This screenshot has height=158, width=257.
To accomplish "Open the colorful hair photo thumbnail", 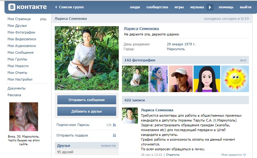I will coord(159,79).
